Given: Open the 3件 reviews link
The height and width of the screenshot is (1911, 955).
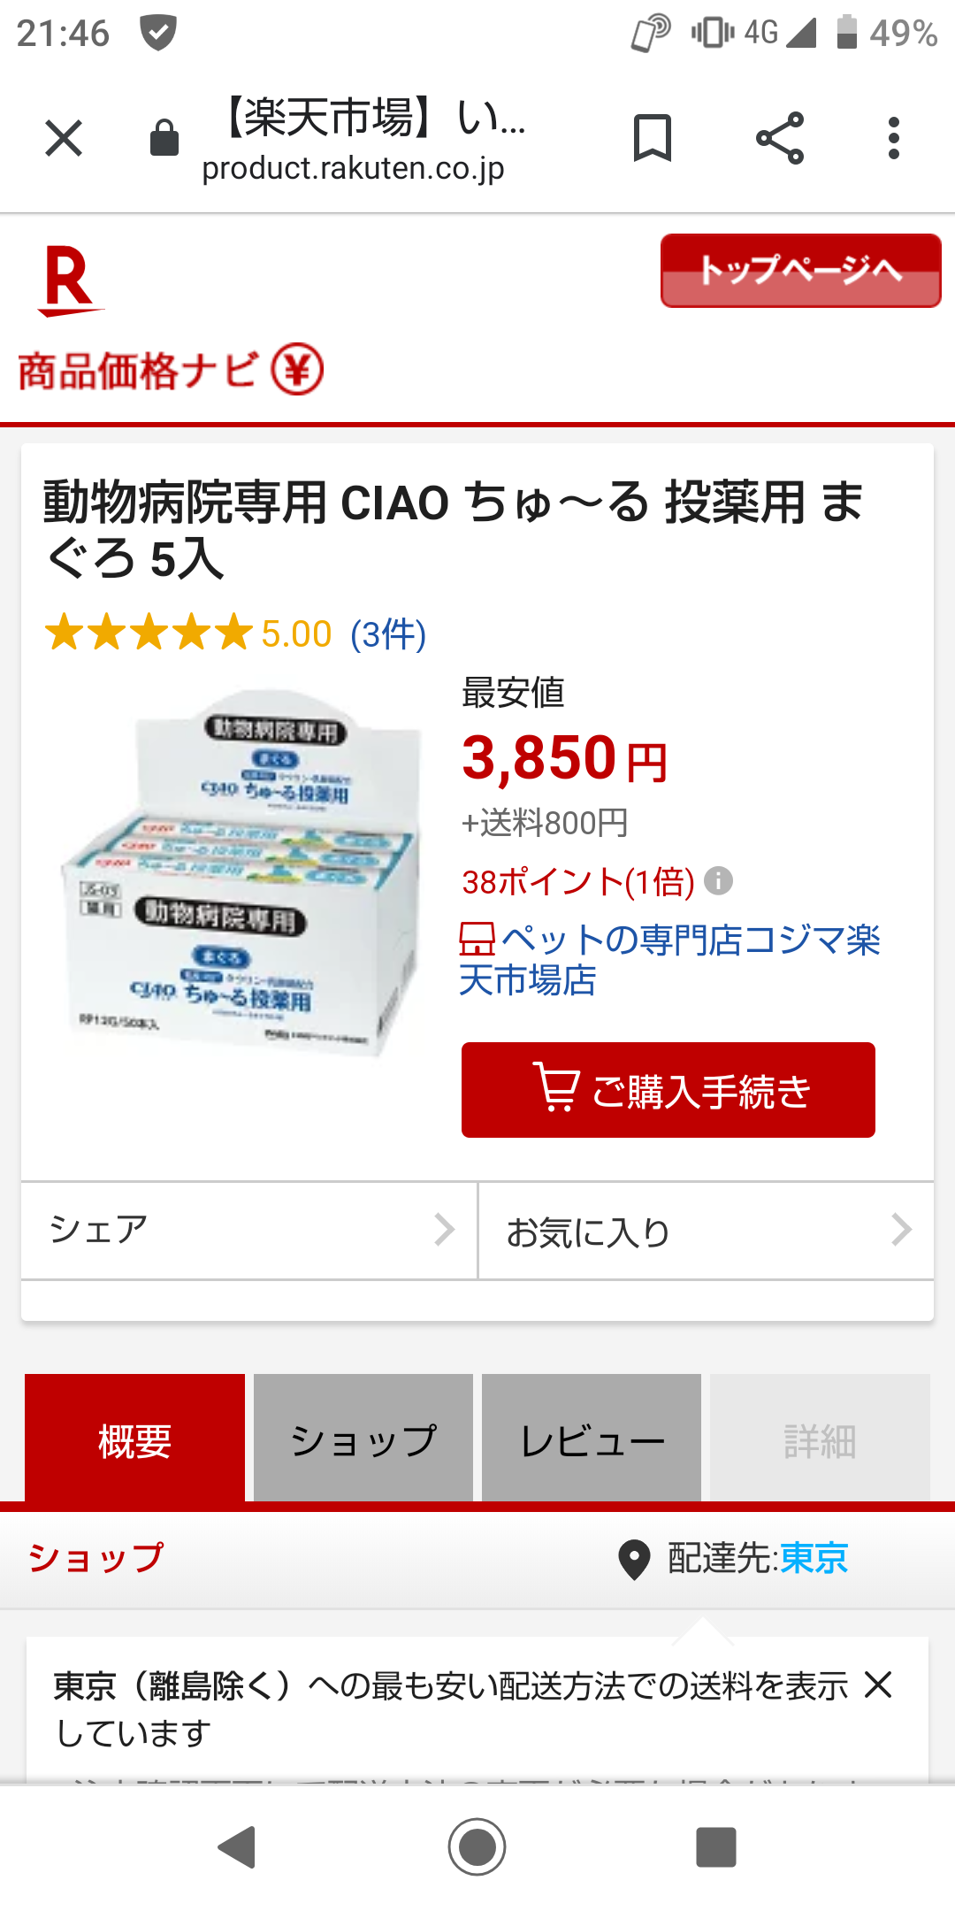Looking at the screenshot, I should point(388,634).
